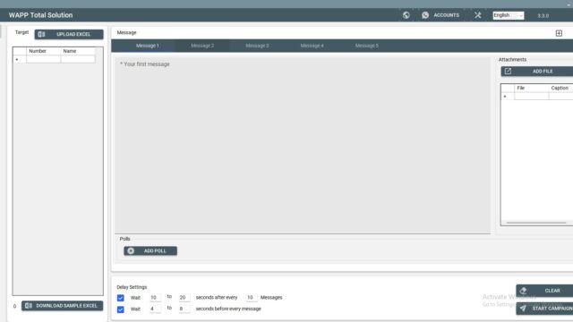
Task: Click the Add File attachment icon
Action: 508,72
